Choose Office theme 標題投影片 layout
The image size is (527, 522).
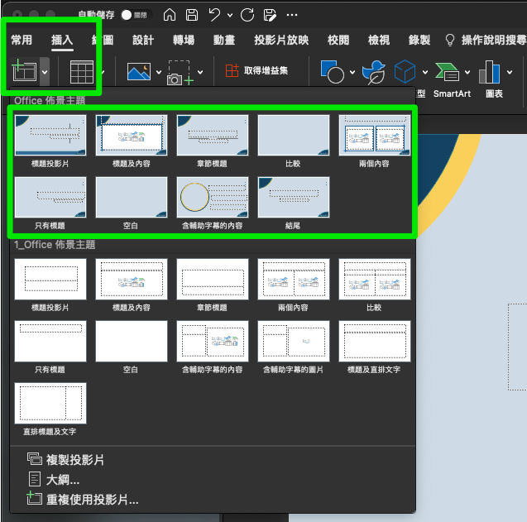50,135
